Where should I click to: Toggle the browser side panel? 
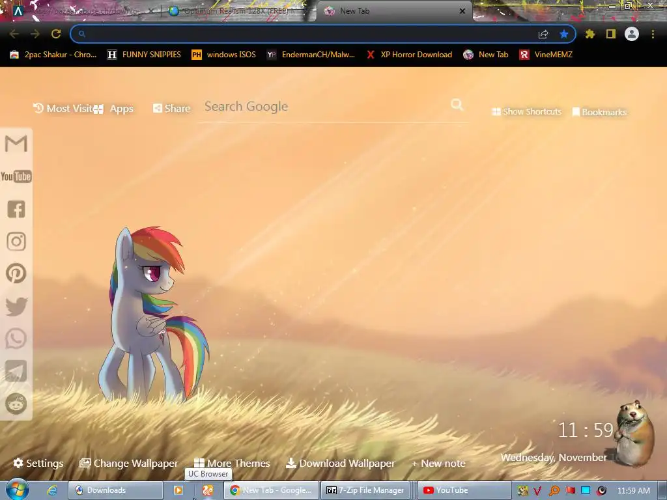click(611, 34)
